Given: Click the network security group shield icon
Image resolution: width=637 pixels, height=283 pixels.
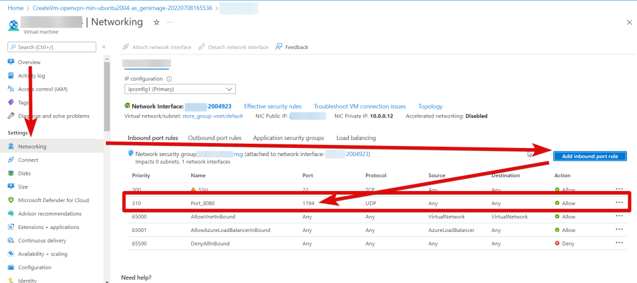Looking at the screenshot, I should pos(131,154).
